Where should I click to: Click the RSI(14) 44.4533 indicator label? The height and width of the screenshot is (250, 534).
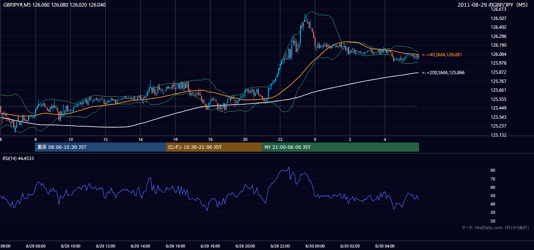tap(18, 158)
